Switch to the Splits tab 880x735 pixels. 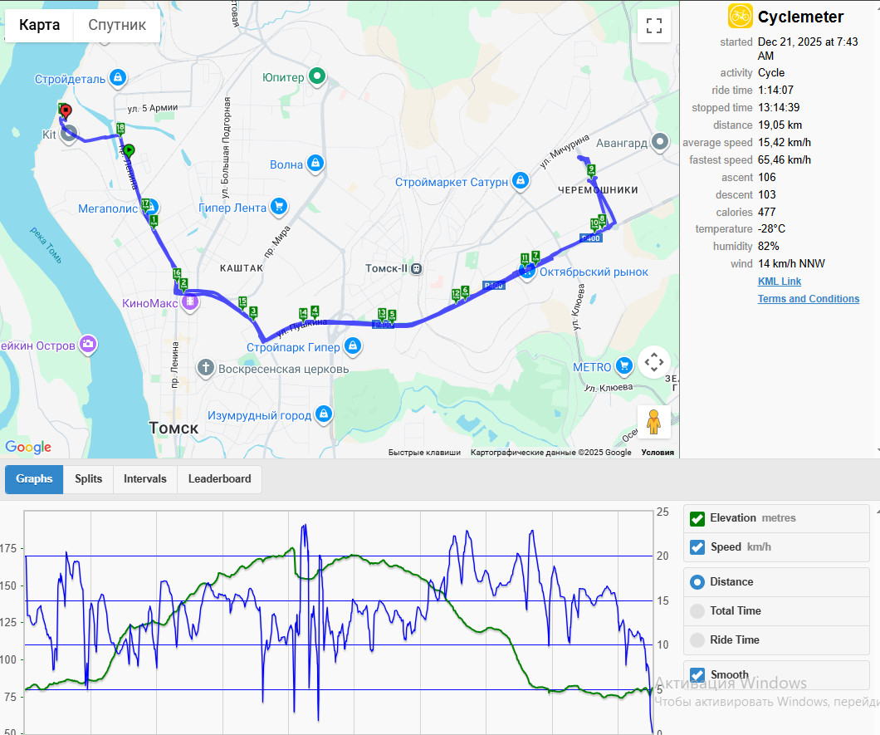coord(89,479)
